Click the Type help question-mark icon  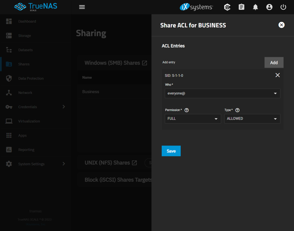[237, 110]
